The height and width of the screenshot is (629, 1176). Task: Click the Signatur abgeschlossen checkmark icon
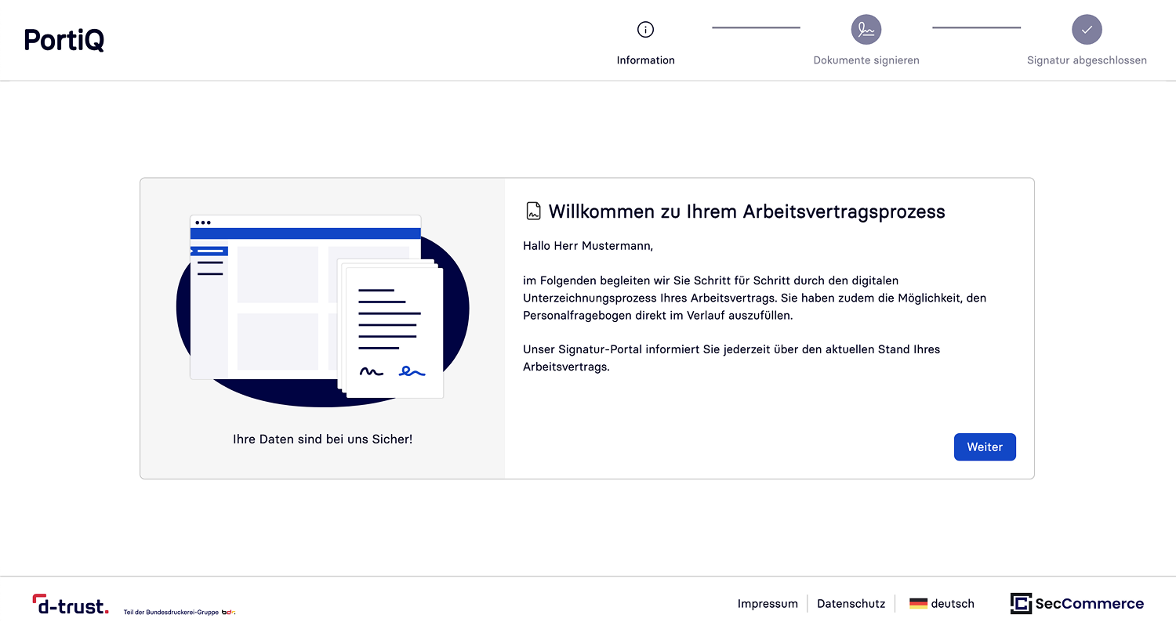[1087, 30]
